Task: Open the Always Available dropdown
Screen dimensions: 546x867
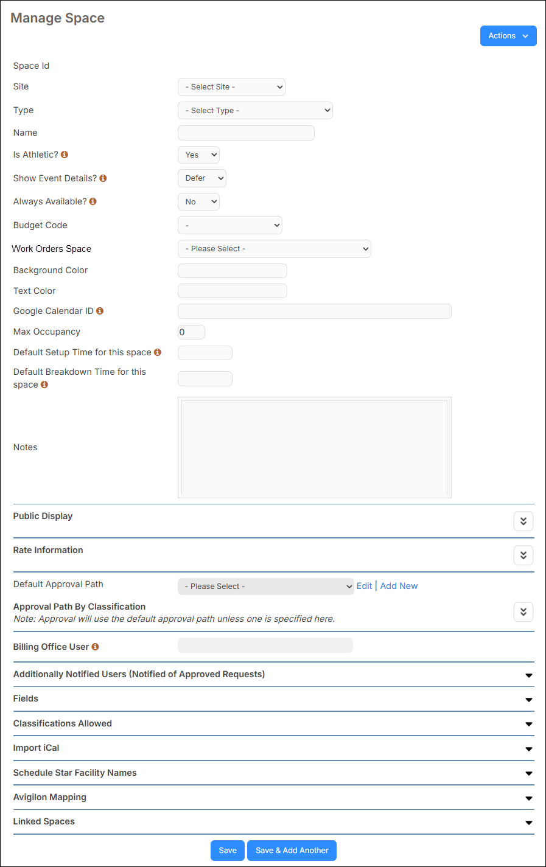Action: [x=198, y=202]
